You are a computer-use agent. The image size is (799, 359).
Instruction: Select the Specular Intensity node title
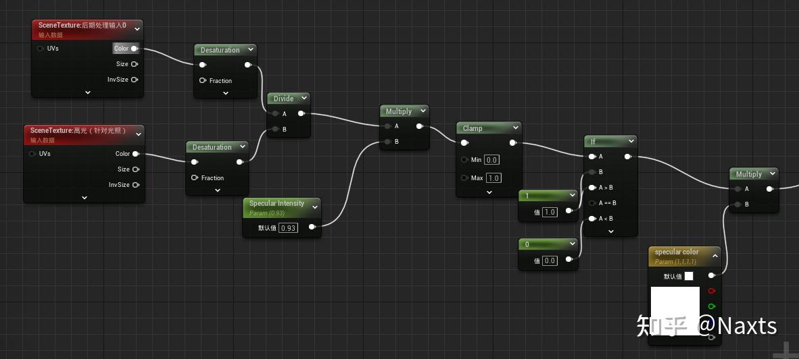click(276, 203)
